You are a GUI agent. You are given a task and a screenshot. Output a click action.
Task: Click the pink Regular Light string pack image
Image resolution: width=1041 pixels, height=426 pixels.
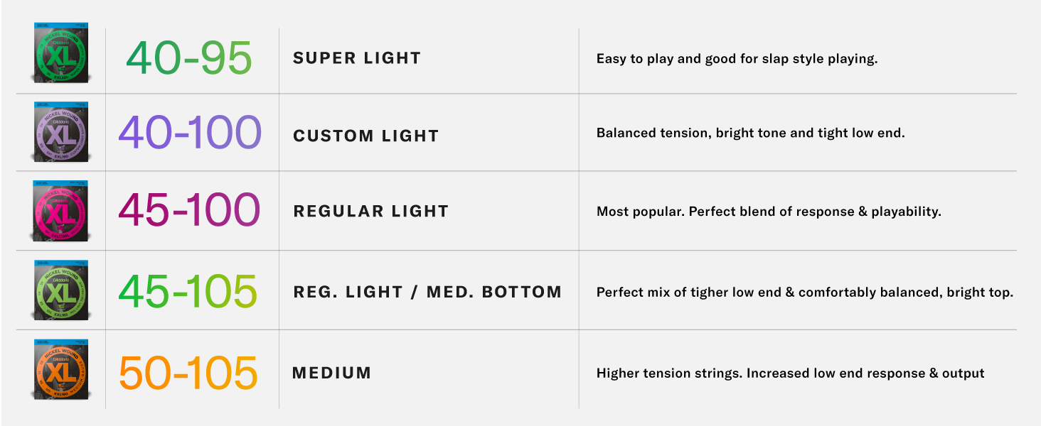click(x=61, y=211)
